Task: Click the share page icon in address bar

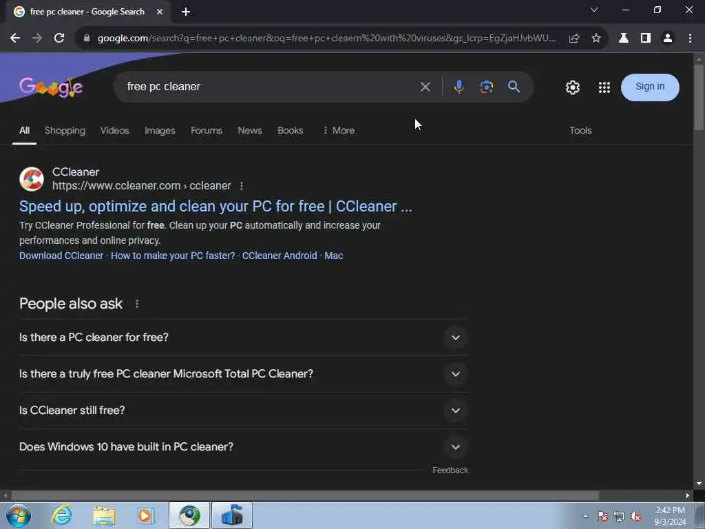Action: [x=574, y=39]
